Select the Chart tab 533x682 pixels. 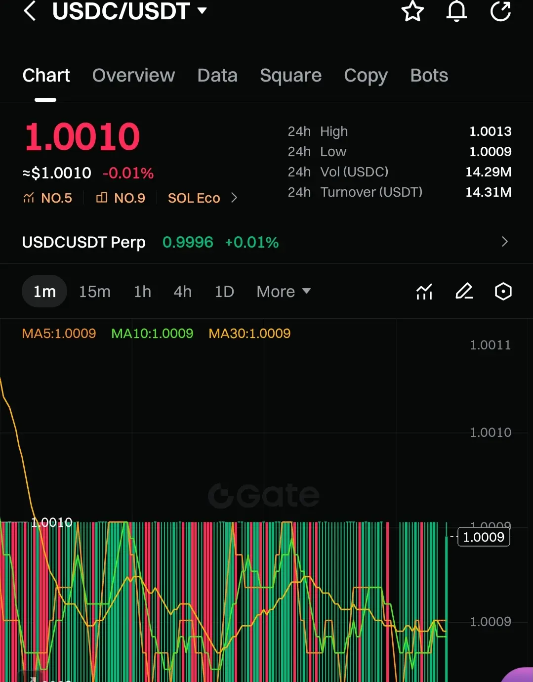coord(46,76)
